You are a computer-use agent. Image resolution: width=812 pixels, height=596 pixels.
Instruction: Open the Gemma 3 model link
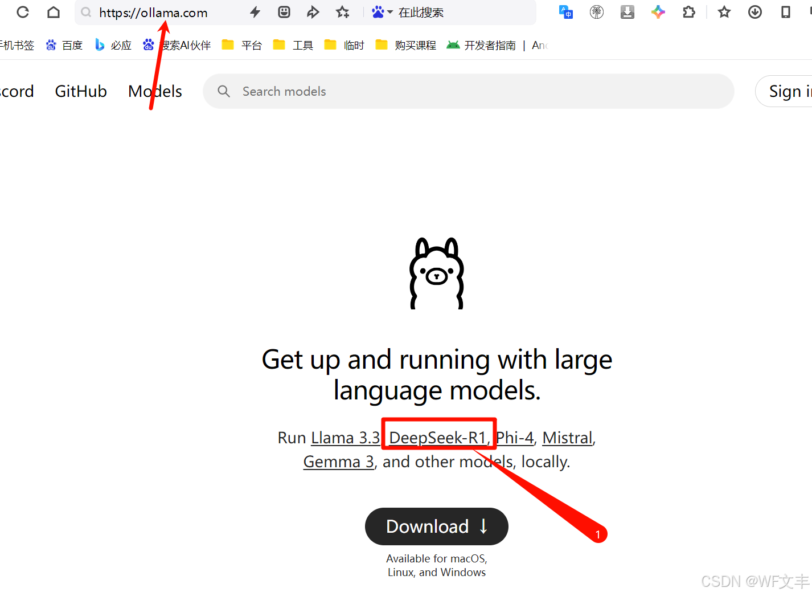(339, 462)
